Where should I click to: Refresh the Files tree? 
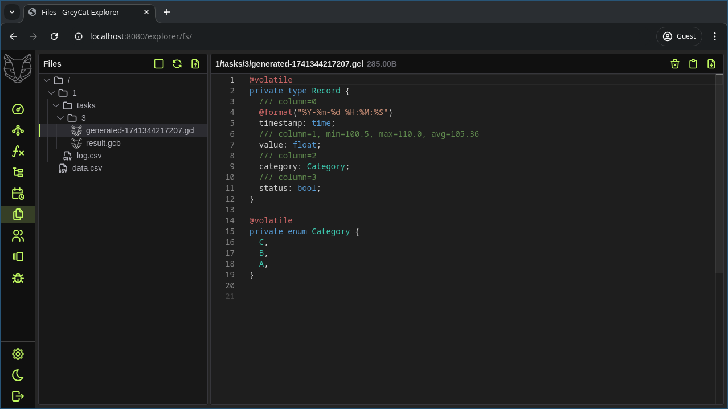[177, 64]
